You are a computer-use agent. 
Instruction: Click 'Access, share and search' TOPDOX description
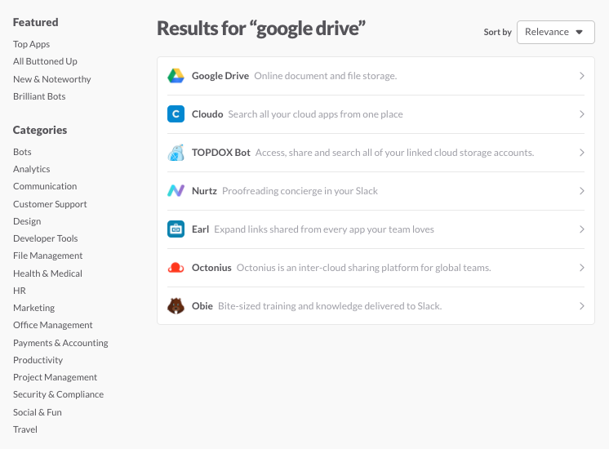pyautogui.click(x=394, y=153)
